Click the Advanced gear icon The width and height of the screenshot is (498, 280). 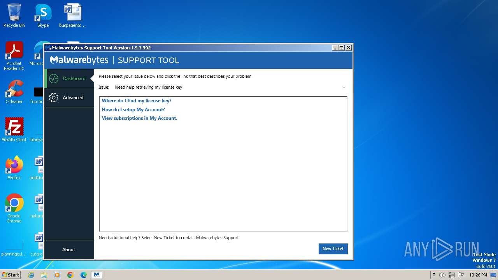54,98
